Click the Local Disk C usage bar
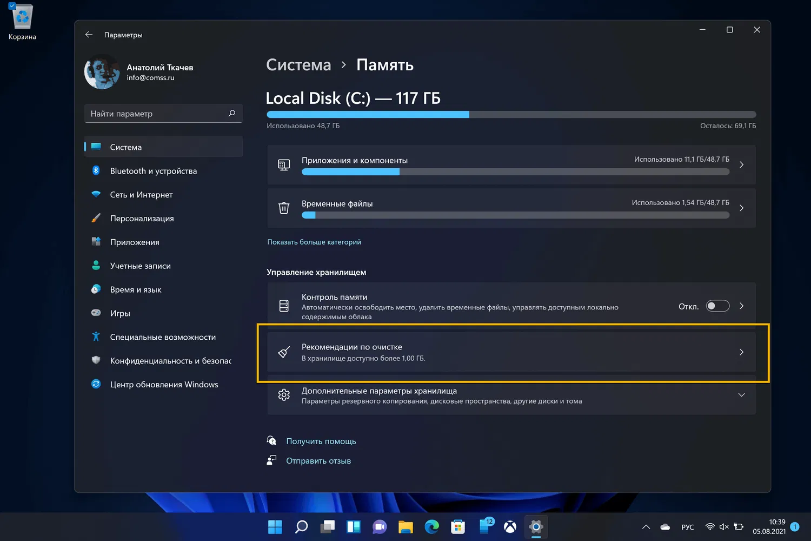Screen dimensions: 811x541 (x=511, y=114)
